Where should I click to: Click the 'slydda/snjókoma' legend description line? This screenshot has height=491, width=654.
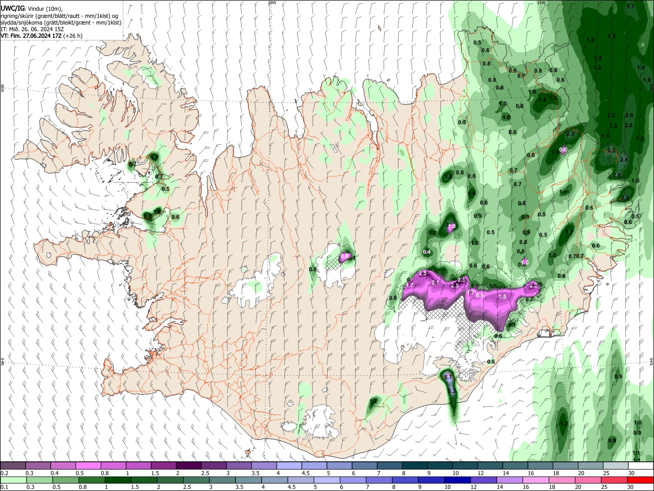pyautogui.click(x=61, y=23)
